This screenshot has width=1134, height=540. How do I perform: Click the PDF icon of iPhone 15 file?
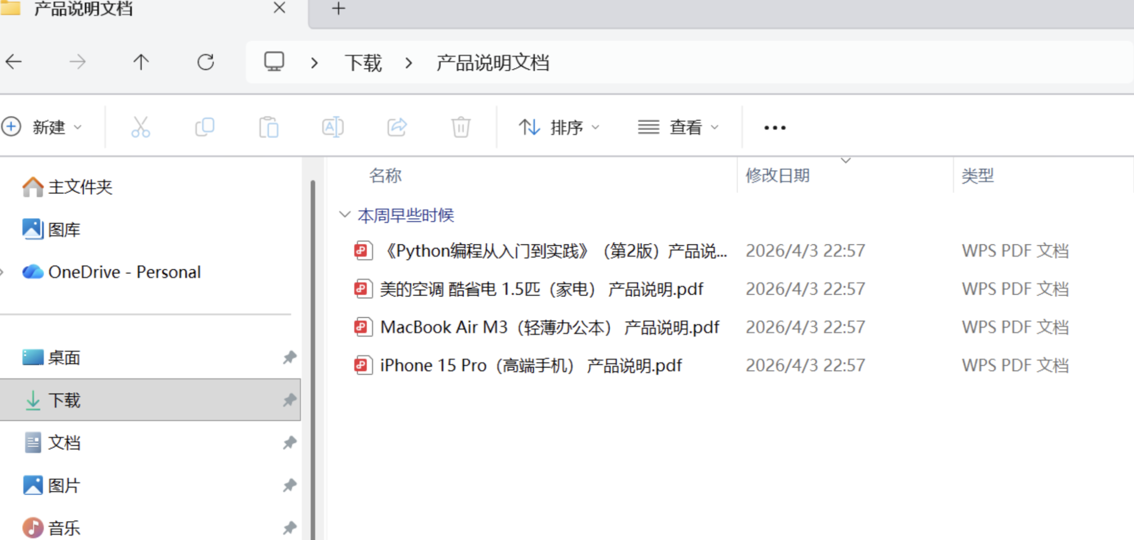pos(363,365)
